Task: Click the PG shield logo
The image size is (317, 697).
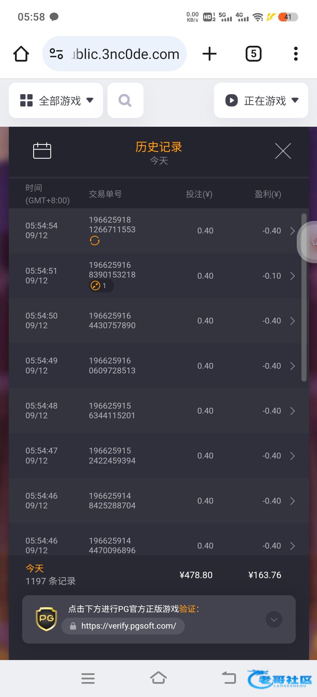Action: coord(46,619)
